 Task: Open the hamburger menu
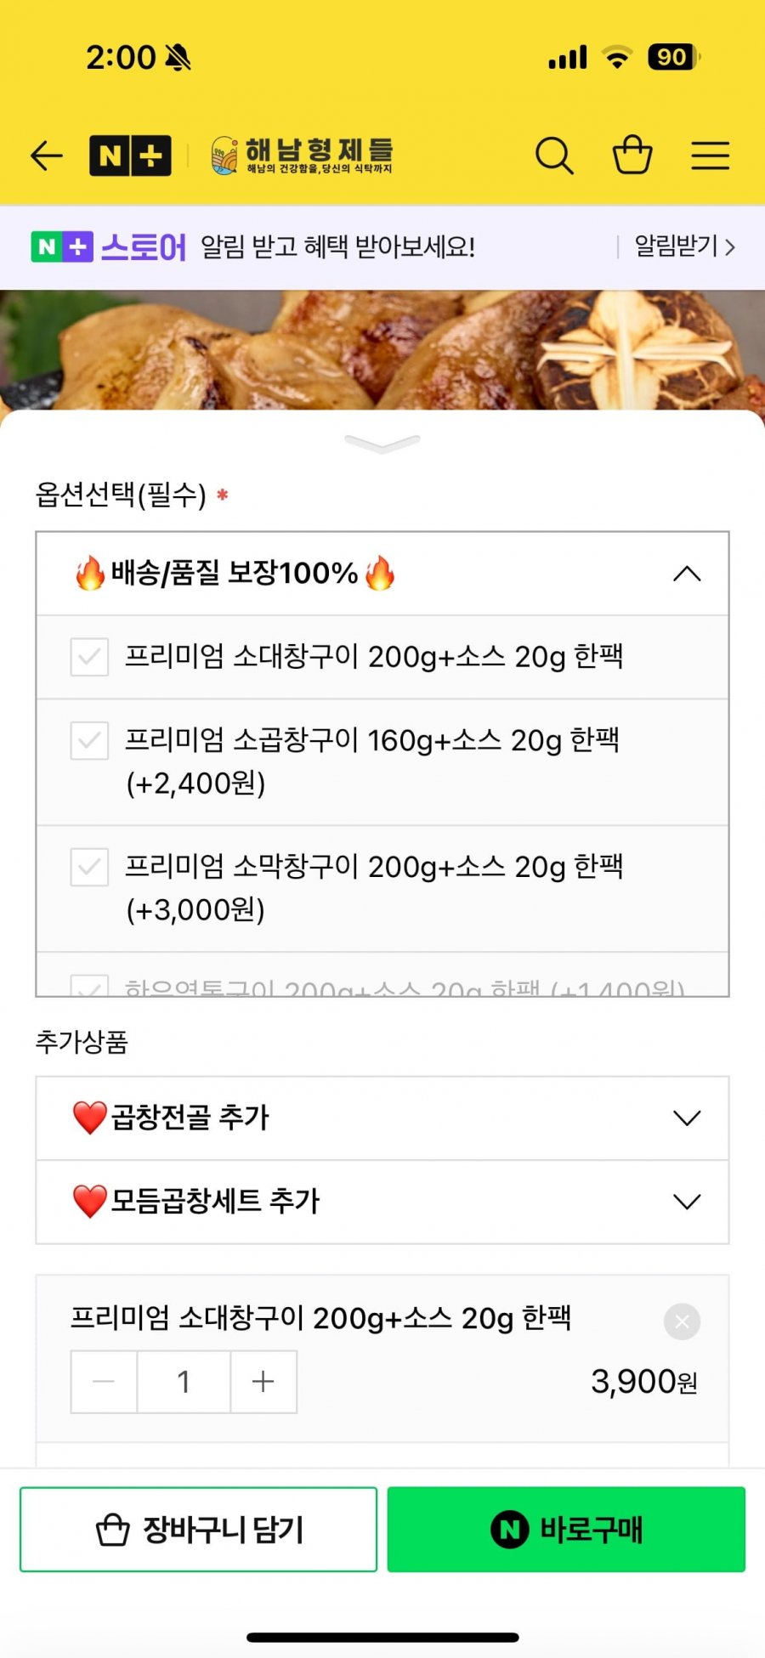[710, 156]
